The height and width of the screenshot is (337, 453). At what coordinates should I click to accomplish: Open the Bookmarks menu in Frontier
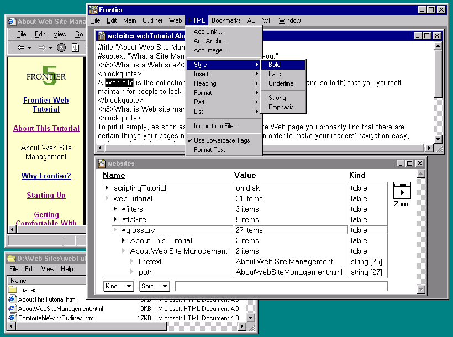(226, 20)
